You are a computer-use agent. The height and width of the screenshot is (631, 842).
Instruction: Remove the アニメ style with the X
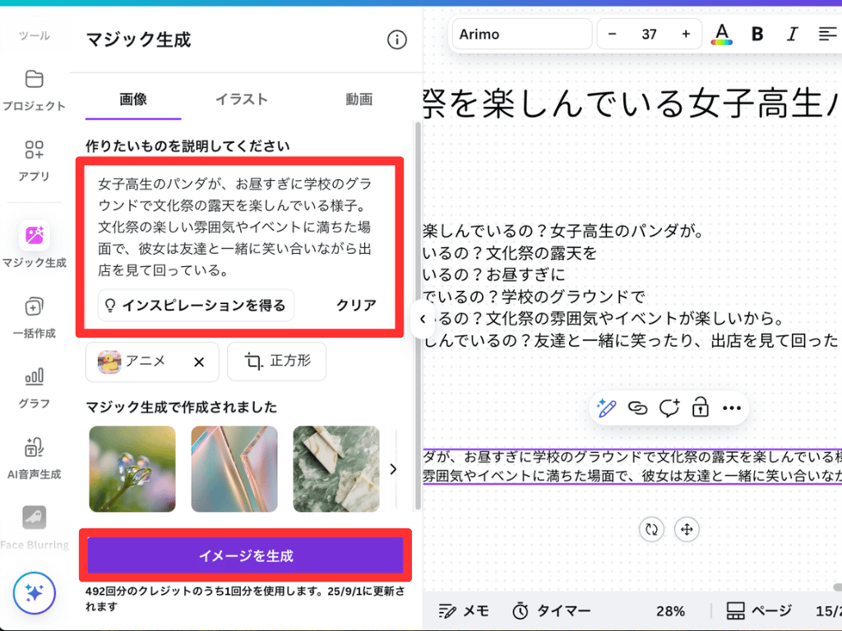click(199, 362)
